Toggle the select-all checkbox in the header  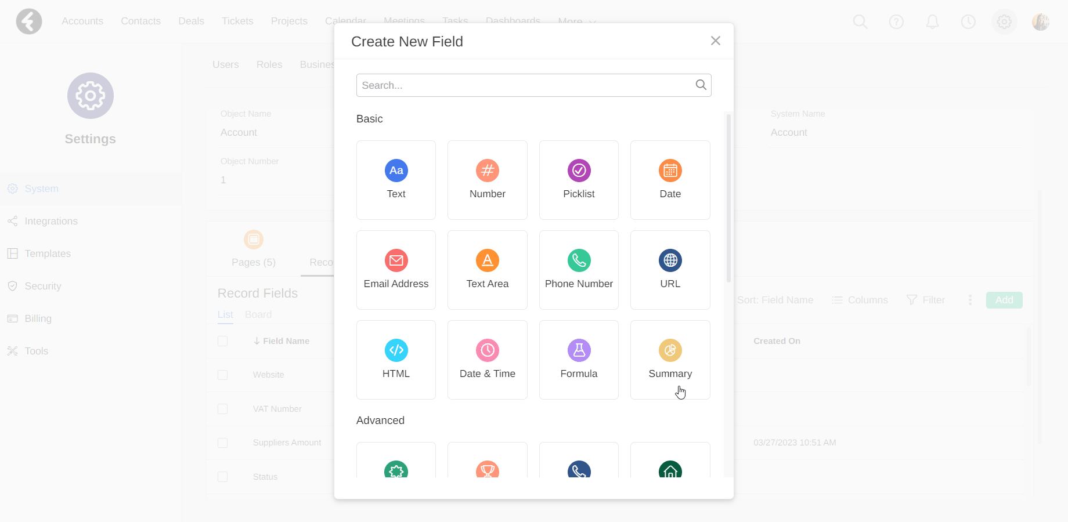tap(222, 341)
